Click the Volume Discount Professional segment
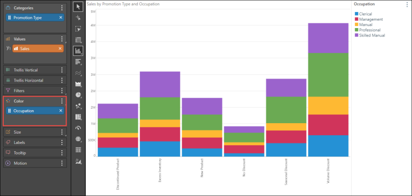The height and width of the screenshot is (196, 412). click(328, 75)
